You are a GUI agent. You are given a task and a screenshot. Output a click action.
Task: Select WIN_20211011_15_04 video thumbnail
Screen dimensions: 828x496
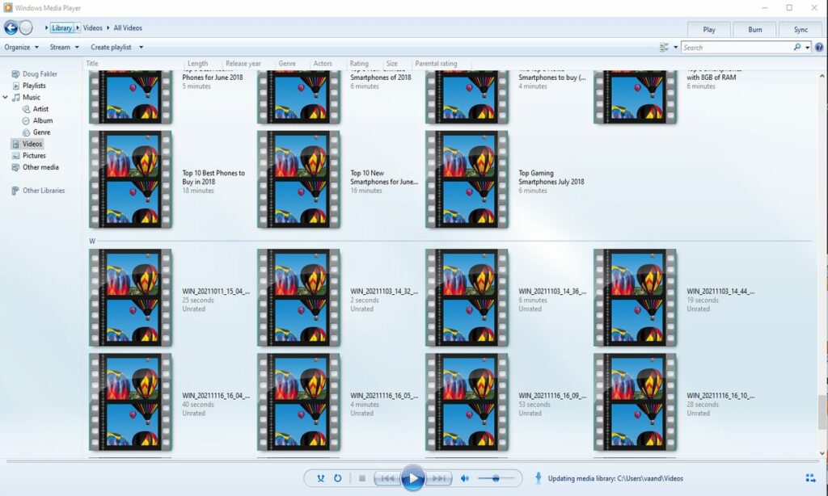[130, 297]
